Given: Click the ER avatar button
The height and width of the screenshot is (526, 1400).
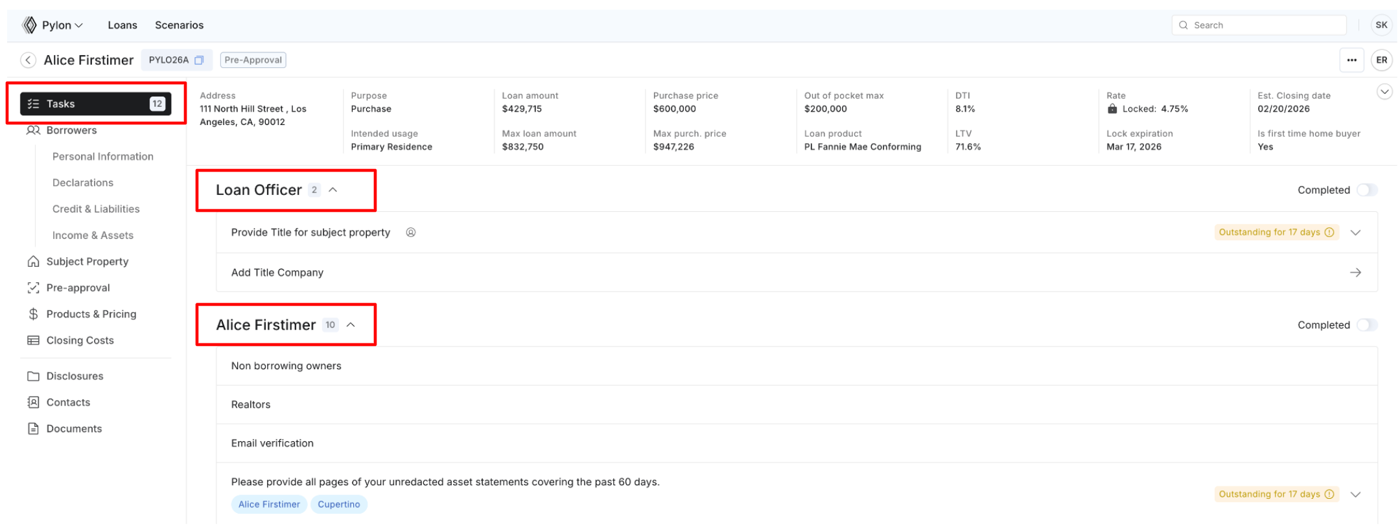Looking at the screenshot, I should point(1381,60).
